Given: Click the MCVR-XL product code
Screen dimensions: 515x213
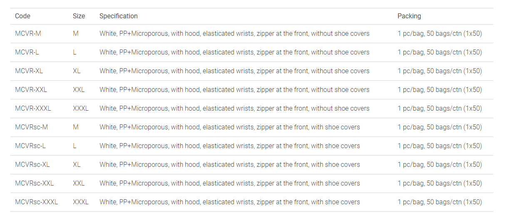Looking at the screenshot, I should coord(29,71).
